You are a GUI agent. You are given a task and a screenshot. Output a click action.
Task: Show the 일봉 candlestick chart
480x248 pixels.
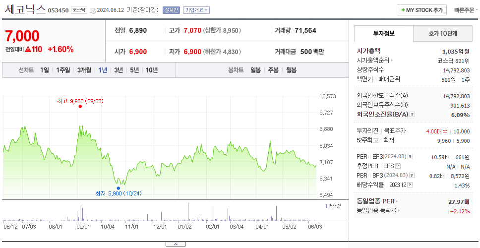click(255, 70)
